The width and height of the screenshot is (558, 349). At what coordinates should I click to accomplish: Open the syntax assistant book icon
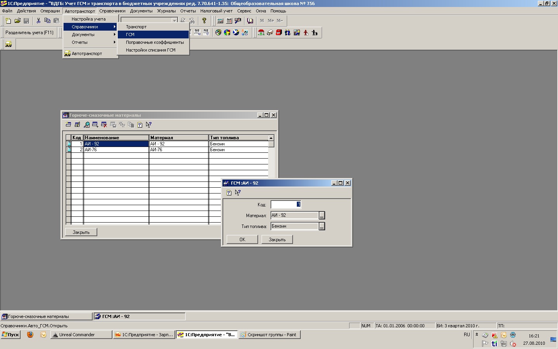(x=250, y=21)
